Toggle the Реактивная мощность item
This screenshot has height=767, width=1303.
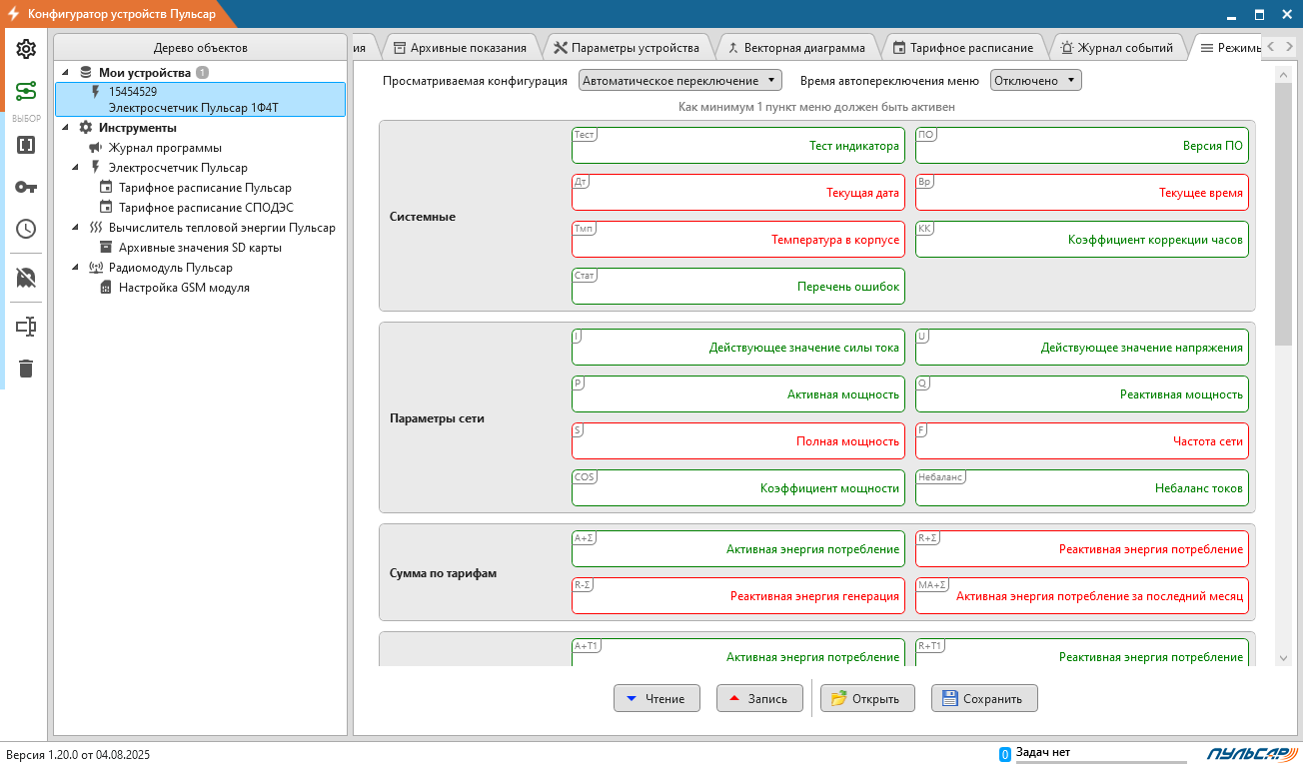(1082, 393)
